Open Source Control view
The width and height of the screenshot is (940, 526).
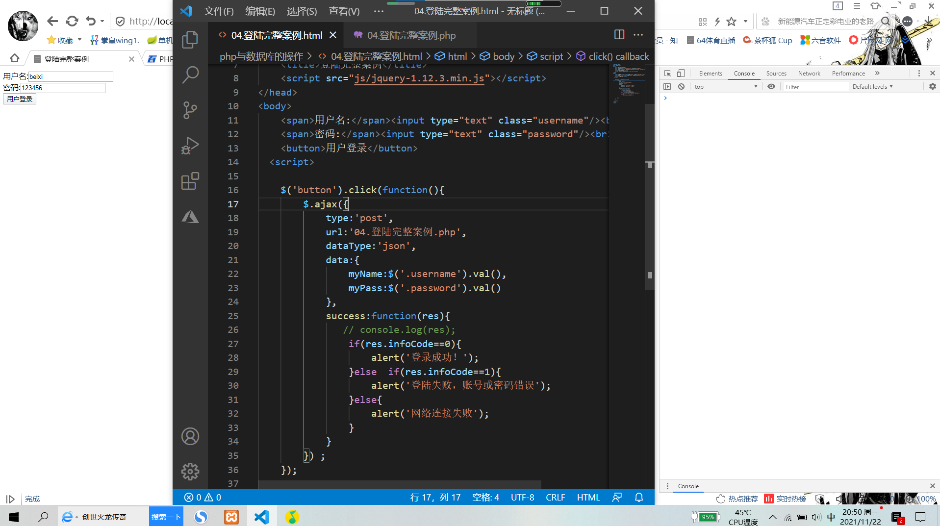(x=190, y=110)
